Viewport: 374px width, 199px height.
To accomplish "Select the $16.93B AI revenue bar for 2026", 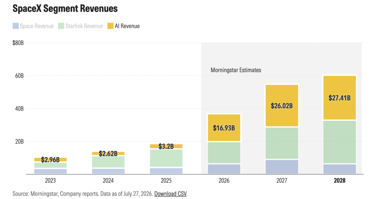I will (x=224, y=128).
